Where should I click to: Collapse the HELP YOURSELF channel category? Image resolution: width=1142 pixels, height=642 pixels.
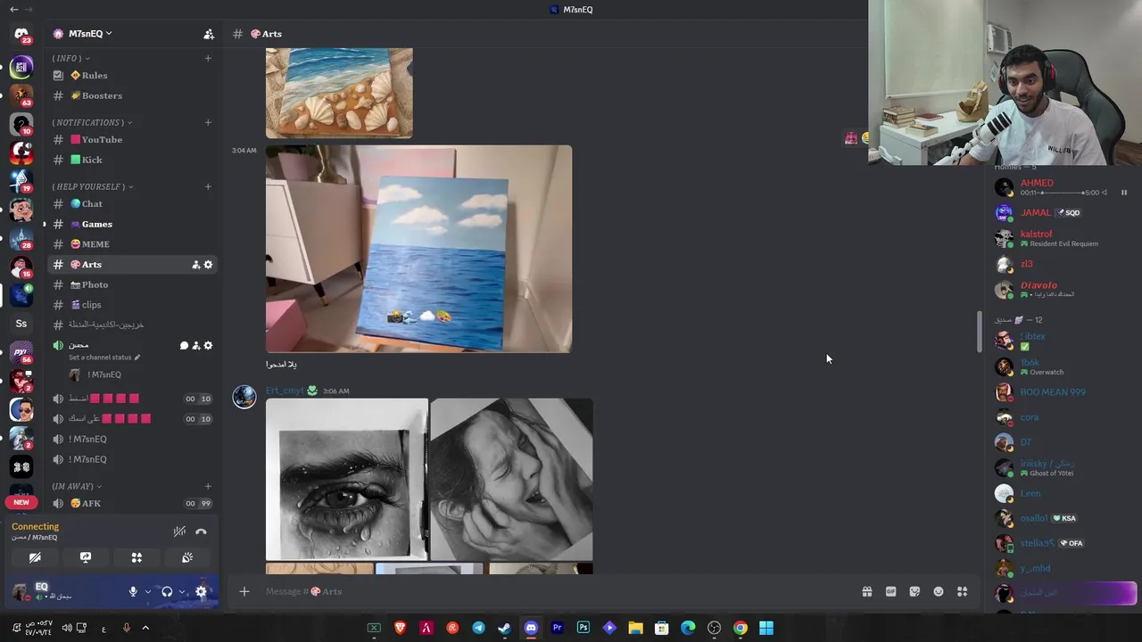[93, 186]
